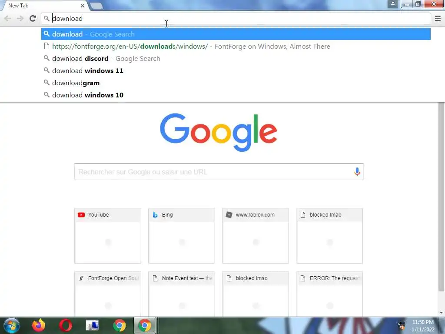Open the Windows Start menu

(12, 325)
